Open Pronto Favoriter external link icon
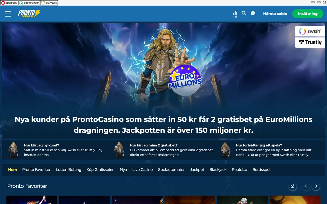Viewport: 327px width, 204px height. 292,186
